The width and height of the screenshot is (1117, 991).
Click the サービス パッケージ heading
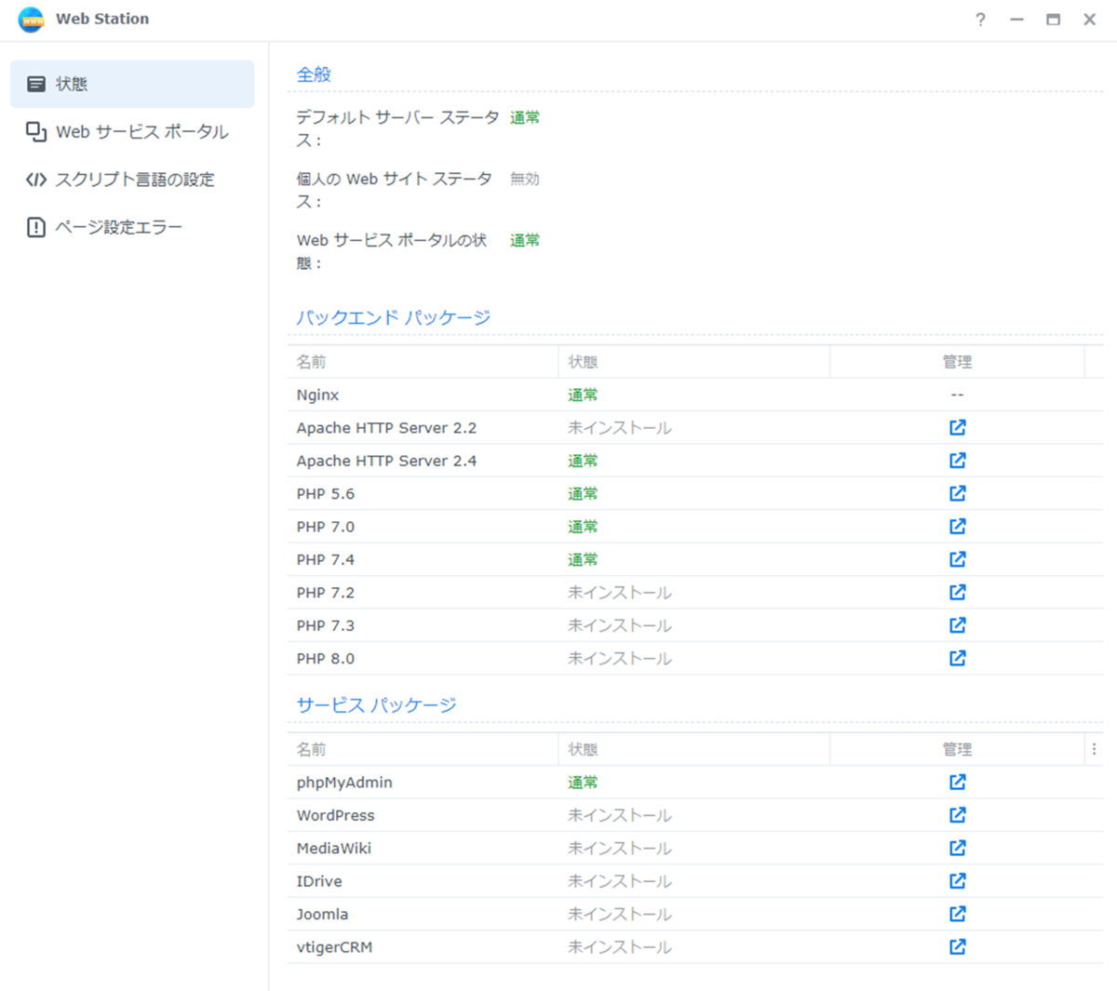376,705
